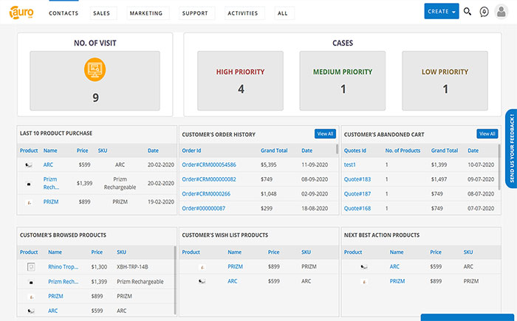Open ARC link in Next Best Action Products
Viewport: 517px width, 321px height.
[394, 266]
